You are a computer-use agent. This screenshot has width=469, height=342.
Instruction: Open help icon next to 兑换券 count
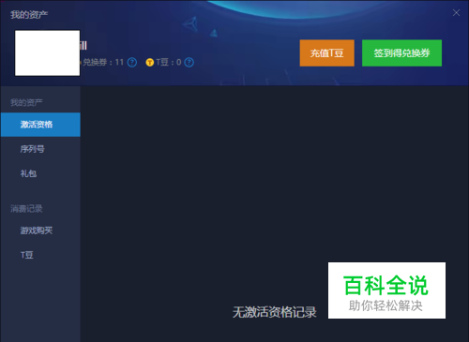132,63
